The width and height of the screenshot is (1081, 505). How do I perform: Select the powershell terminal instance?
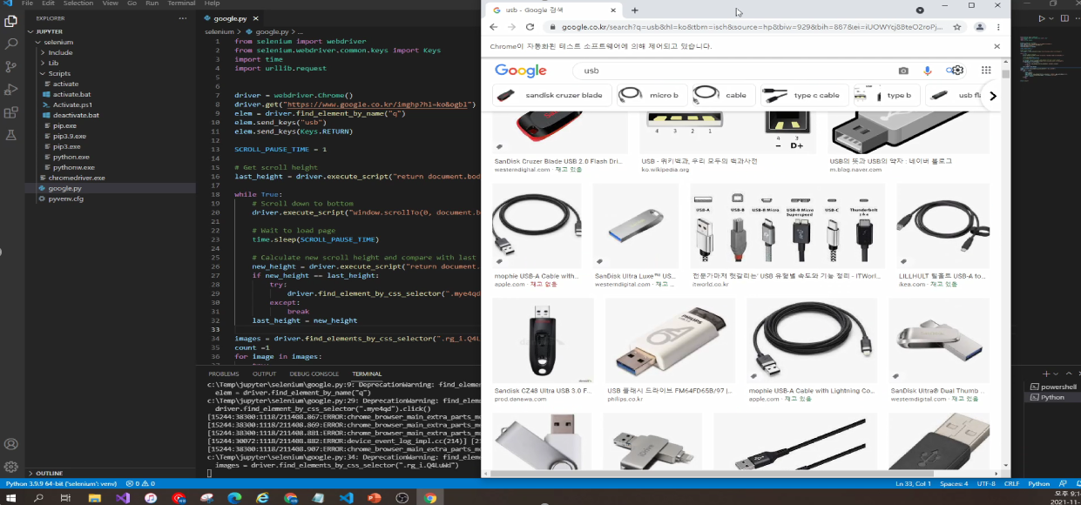point(1052,387)
